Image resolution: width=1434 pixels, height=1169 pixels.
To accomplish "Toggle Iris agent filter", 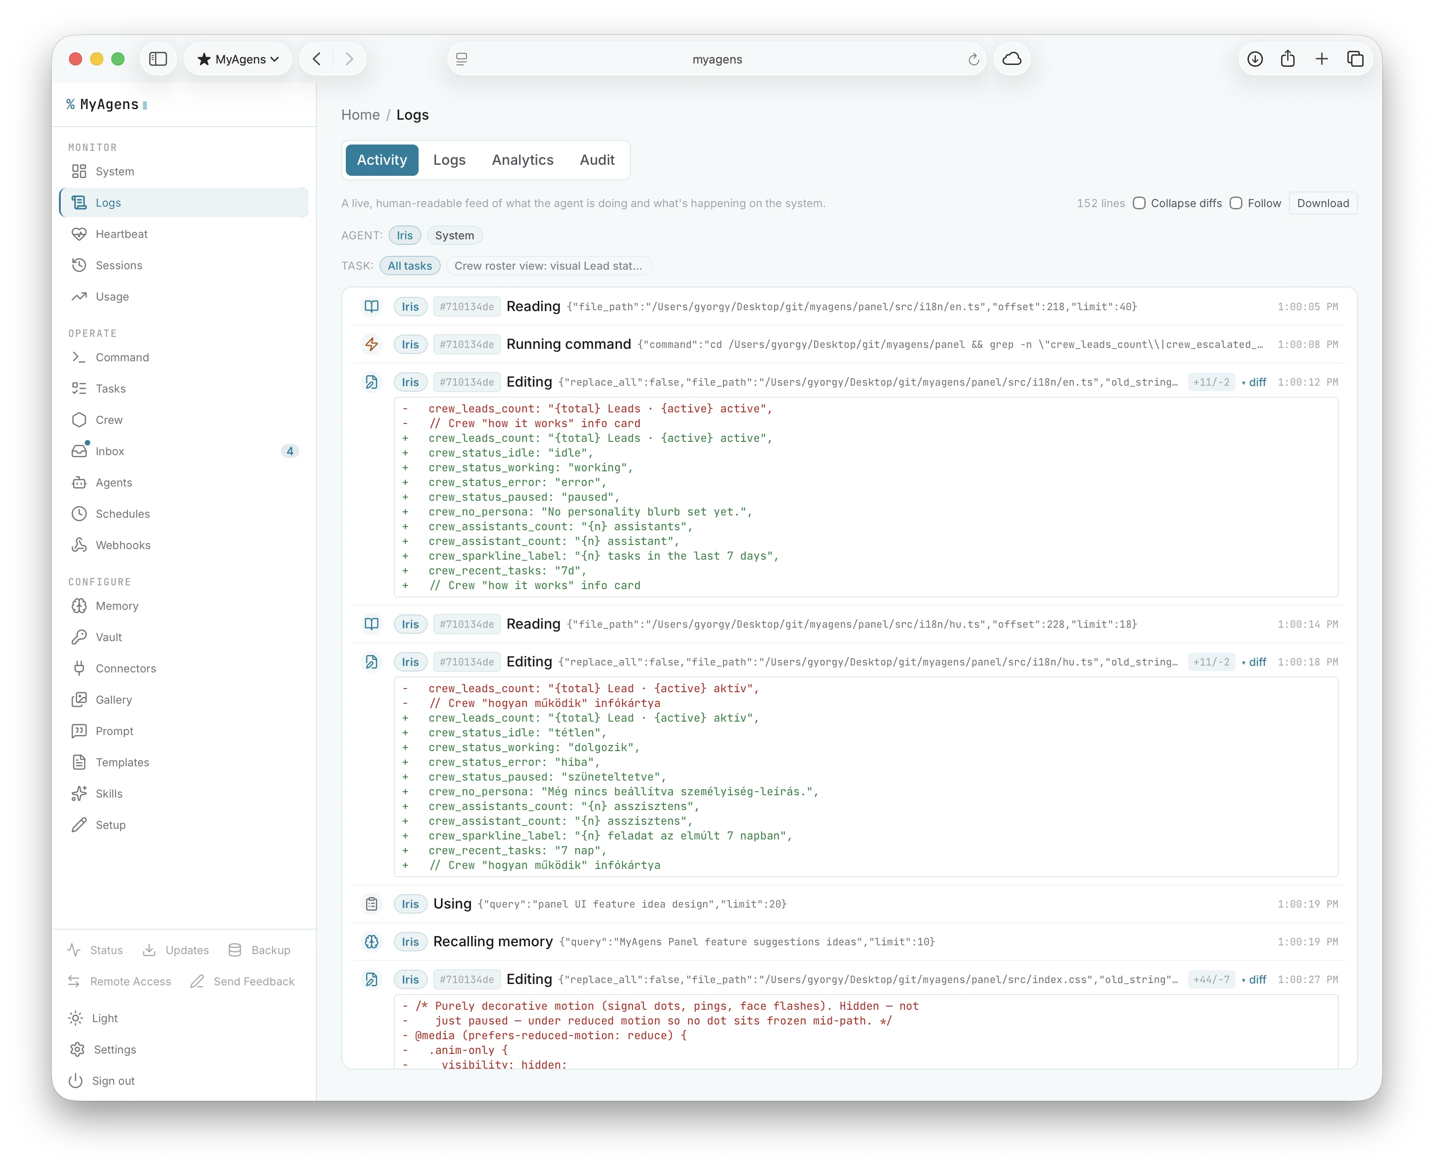I will coord(405,236).
